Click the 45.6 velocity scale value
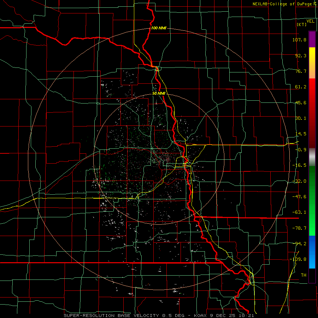Viewport: 318px width, 318px height. (x=301, y=102)
